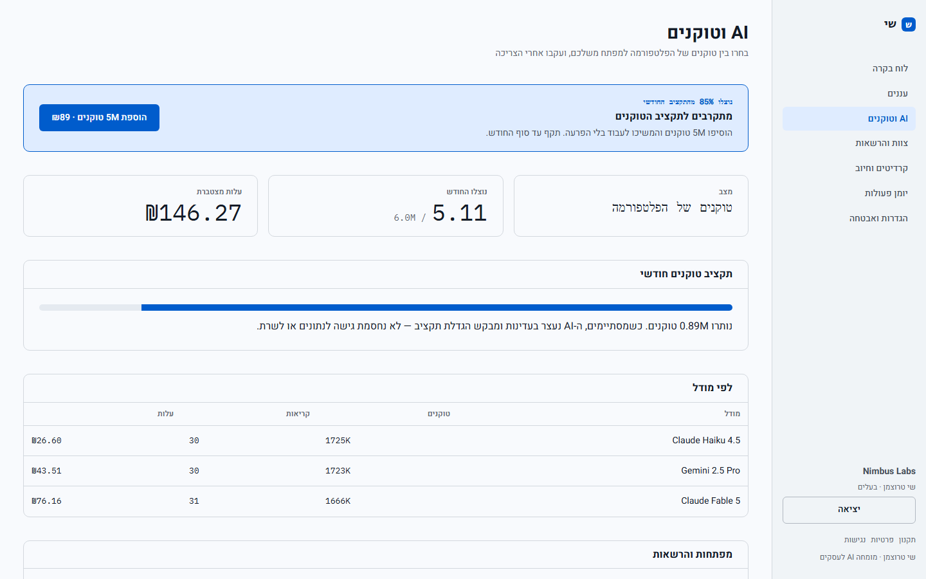The image size is (926, 579).
Task: Click the 31 calls value for Claude Fable 5
Action: (x=194, y=501)
